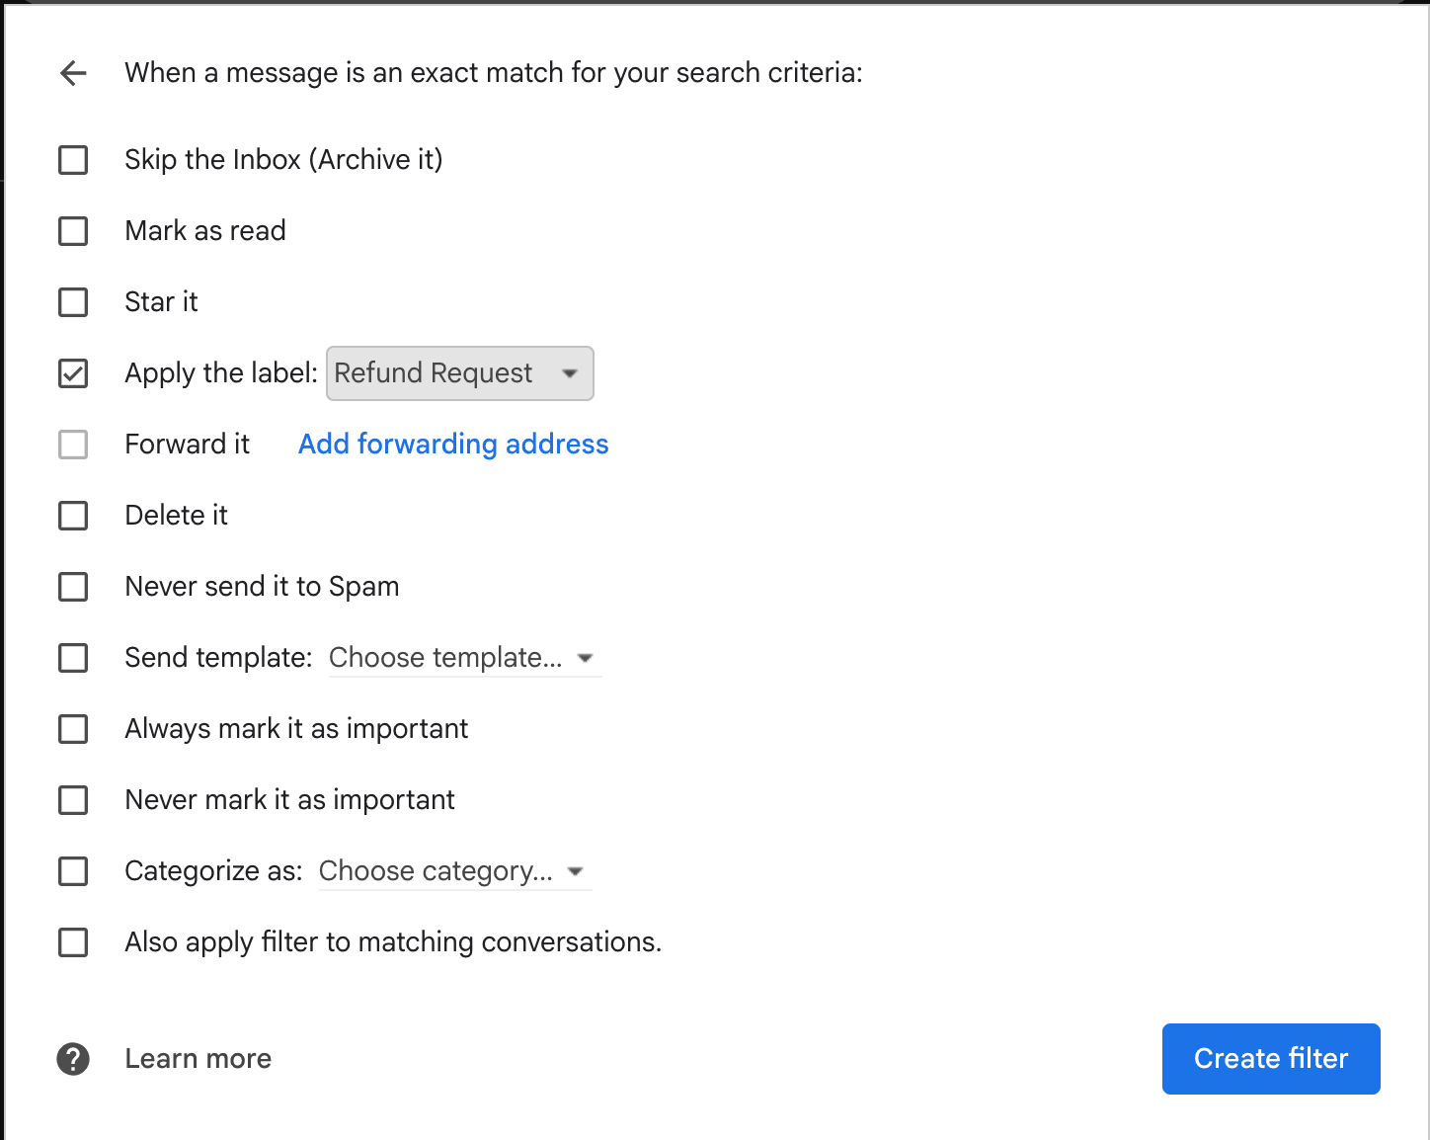Check Also apply filter to matching conversations

click(73, 942)
